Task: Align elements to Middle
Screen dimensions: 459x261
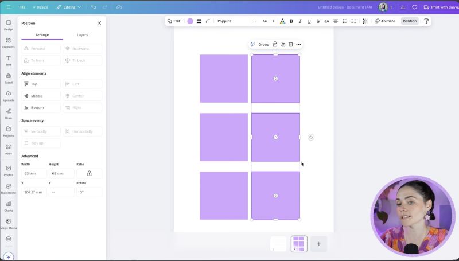Action: (x=41, y=96)
